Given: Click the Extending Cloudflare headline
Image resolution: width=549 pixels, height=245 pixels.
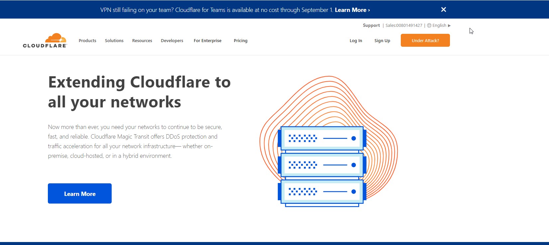Looking at the screenshot, I should click(139, 92).
